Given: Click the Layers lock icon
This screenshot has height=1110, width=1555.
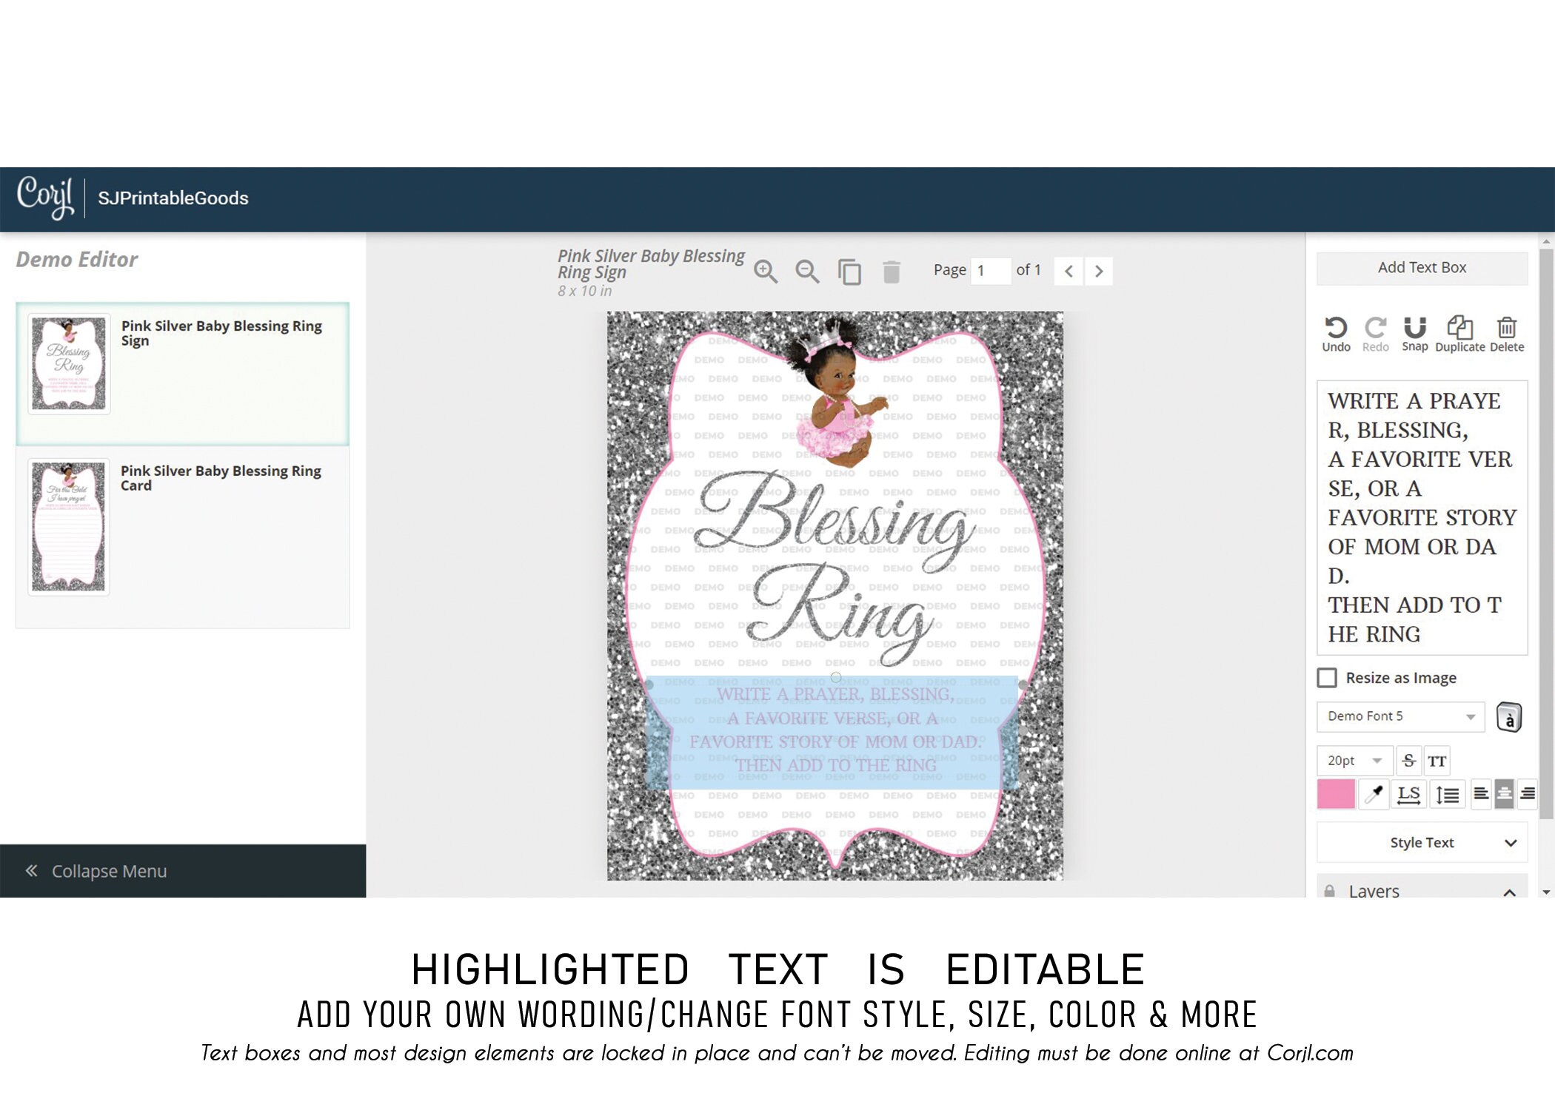Looking at the screenshot, I should tap(1330, 892).
